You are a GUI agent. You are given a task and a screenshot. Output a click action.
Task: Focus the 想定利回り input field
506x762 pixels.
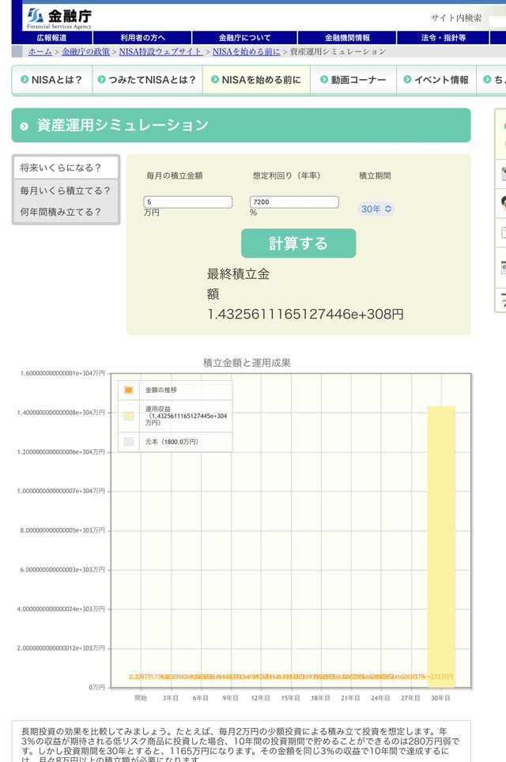(x=294, y=202)
